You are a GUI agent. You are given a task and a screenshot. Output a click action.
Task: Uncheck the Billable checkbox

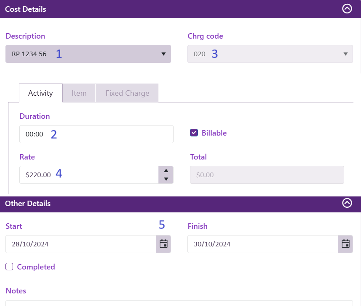point(194,133)
